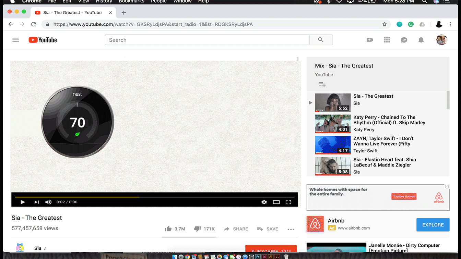
Task: Open the Airbnb banner ad
Action: click(x=378, y=197)
